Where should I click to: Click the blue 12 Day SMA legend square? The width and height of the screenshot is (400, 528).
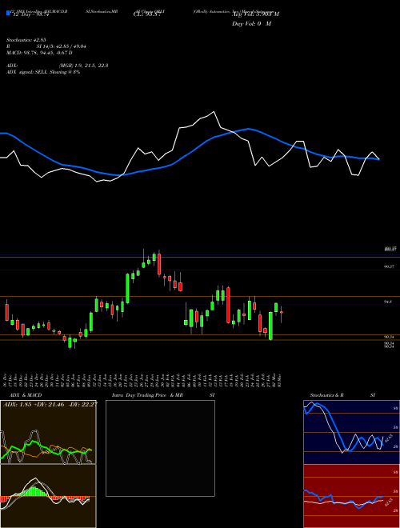click(8, 13)
